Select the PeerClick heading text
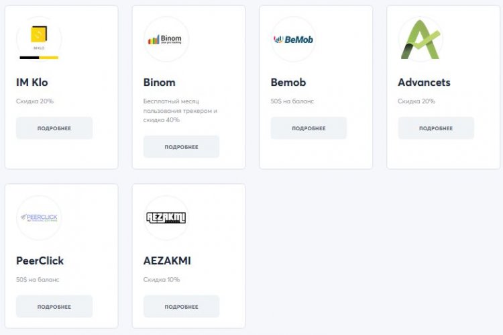 pos(40,260)
